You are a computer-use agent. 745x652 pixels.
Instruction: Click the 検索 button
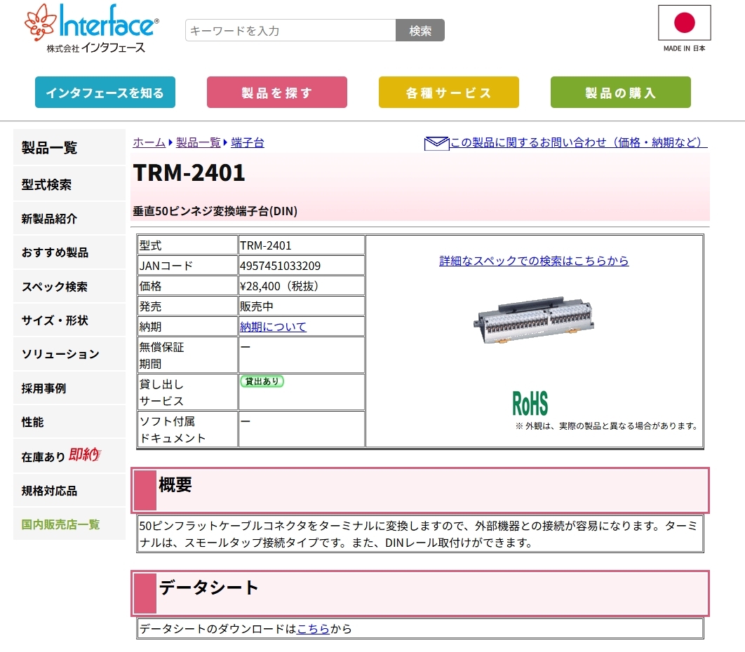coord(420,30)
